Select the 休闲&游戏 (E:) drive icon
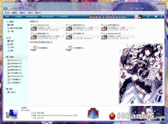The image size is (168, 124). [104, 27]
